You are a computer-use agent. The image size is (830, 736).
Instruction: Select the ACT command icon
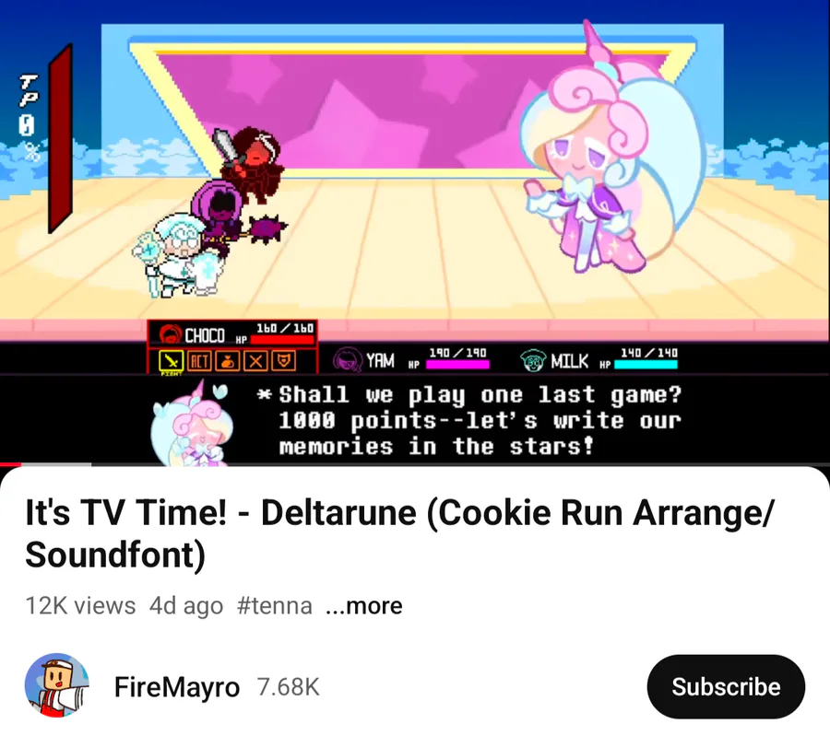[x=199, y=361]
